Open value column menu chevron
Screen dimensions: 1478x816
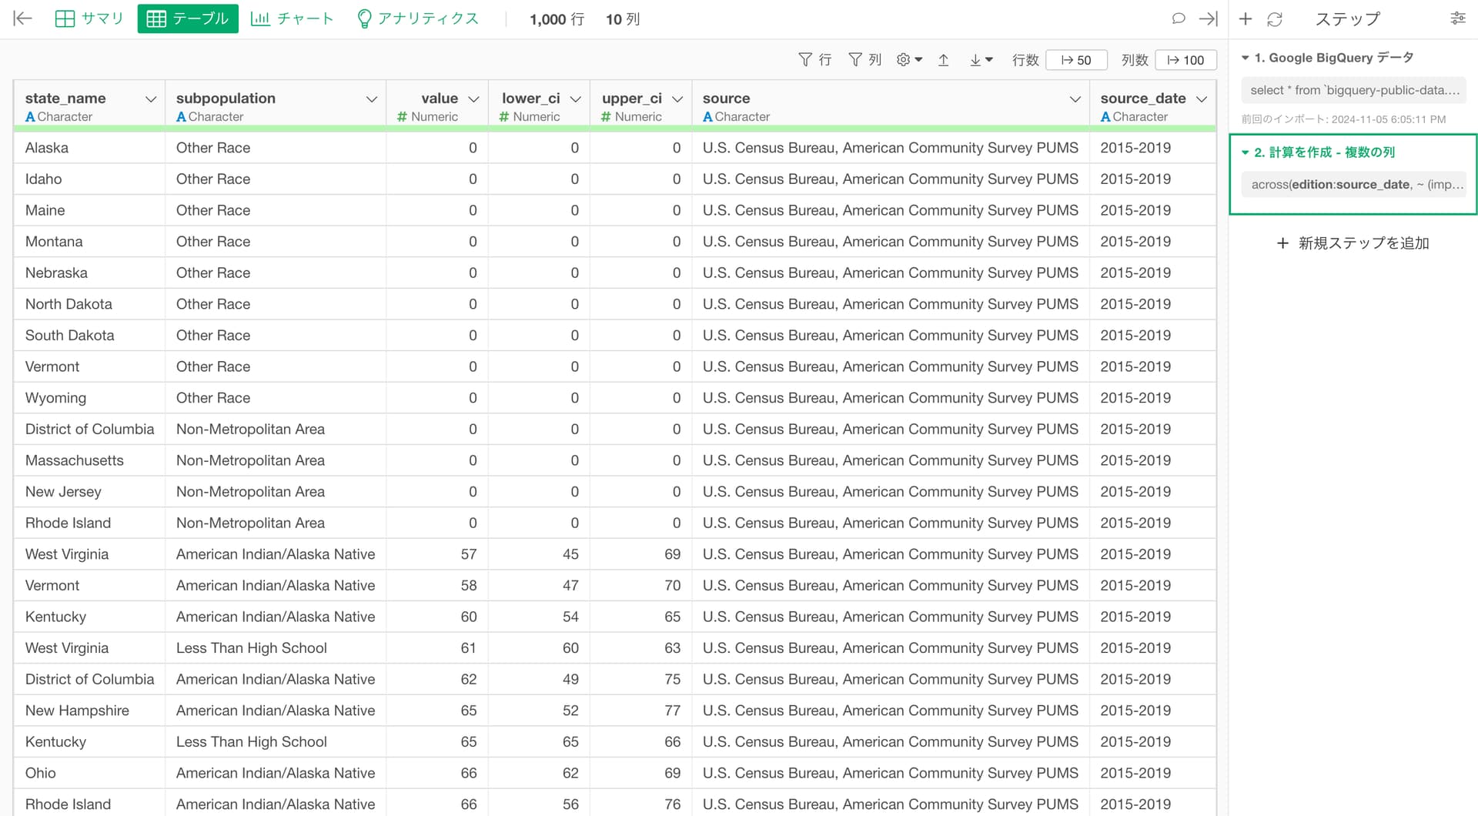click(x=474, y=99)
